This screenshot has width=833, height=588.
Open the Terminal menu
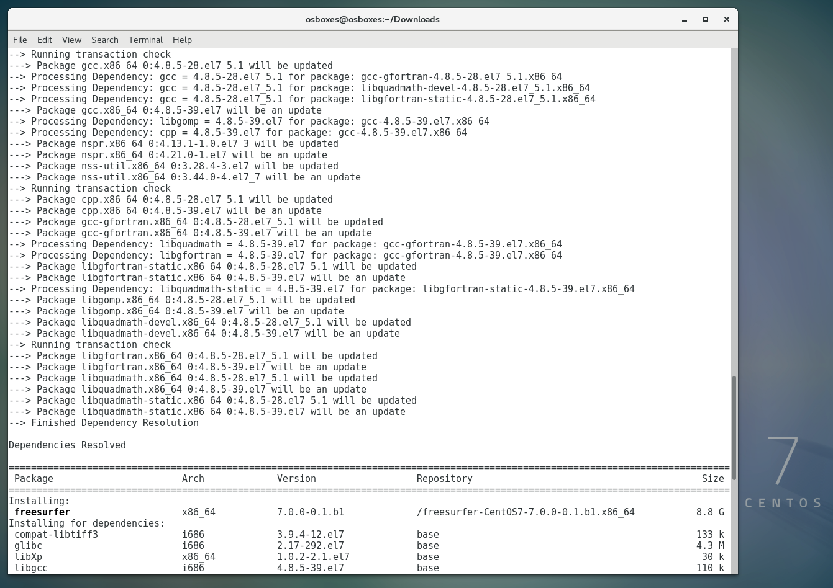pos(145,40)
